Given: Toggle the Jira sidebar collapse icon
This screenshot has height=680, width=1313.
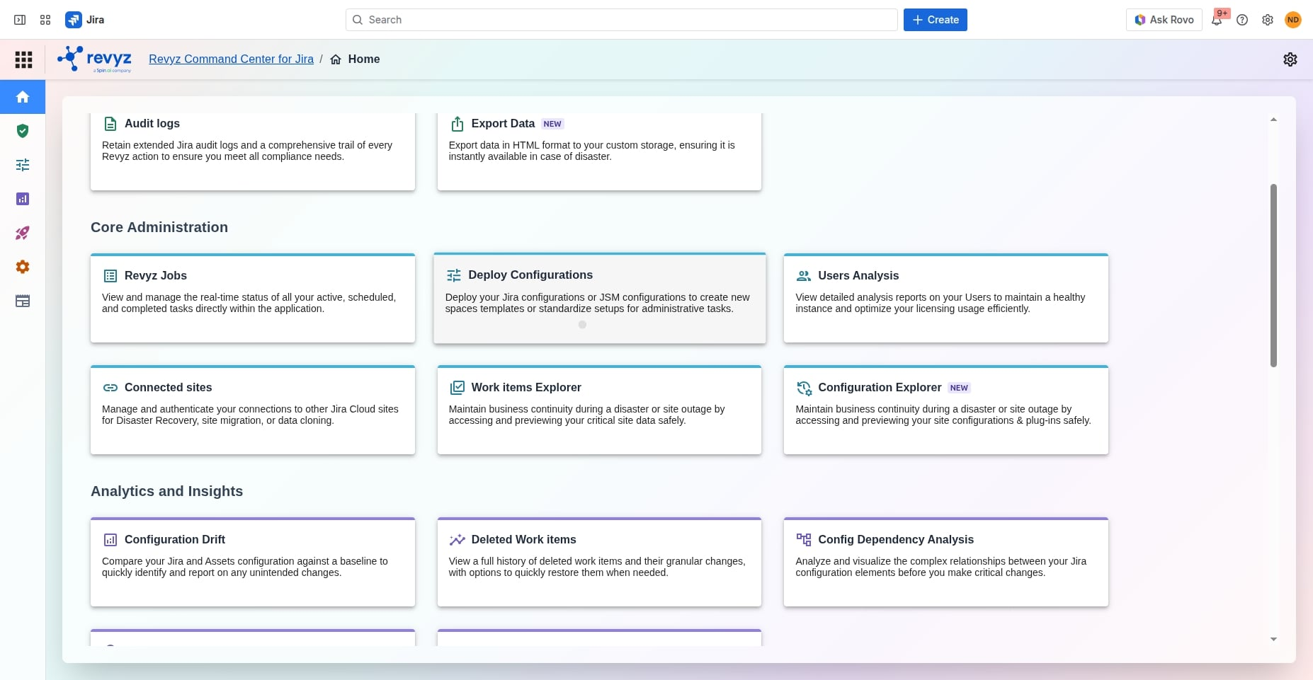Looking at the screenshot, I should pyautogui.click(x=20, y=20).
